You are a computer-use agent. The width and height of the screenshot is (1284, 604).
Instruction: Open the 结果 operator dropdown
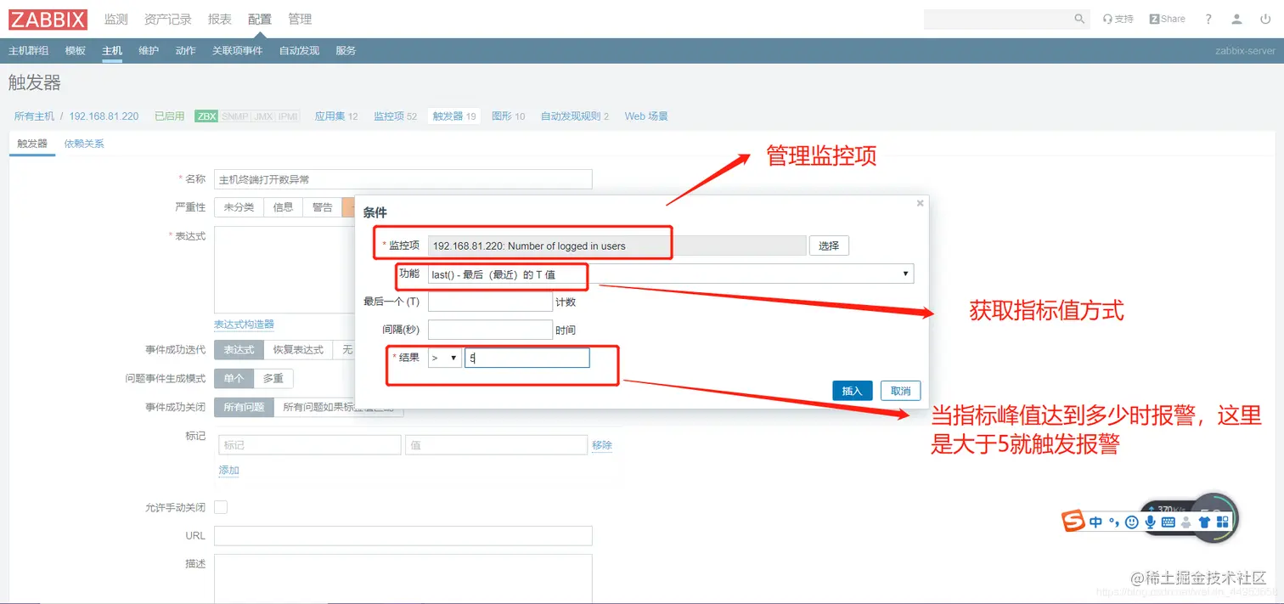coord(445,358)
